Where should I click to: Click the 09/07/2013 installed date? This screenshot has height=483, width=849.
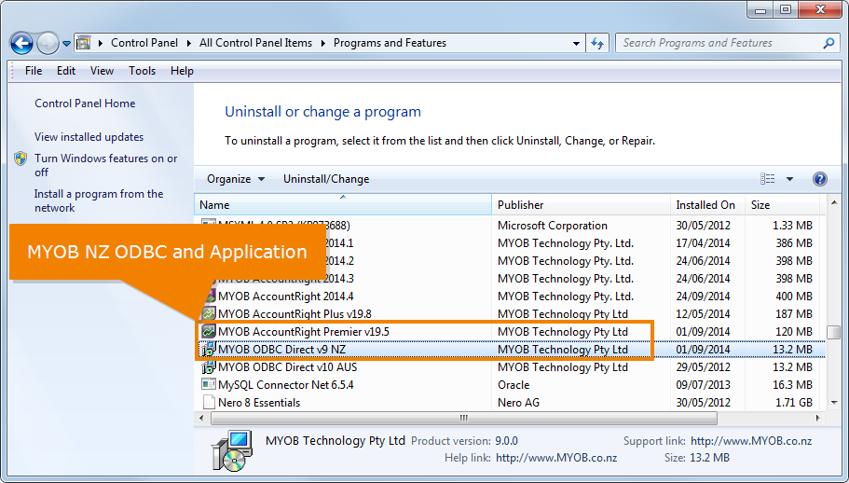point(703,385)
